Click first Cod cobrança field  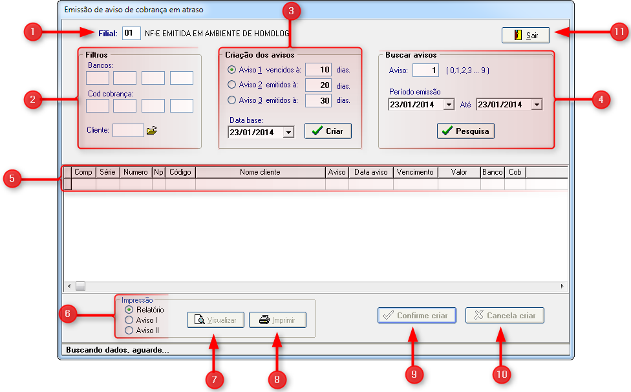click(x=98, y=106)
